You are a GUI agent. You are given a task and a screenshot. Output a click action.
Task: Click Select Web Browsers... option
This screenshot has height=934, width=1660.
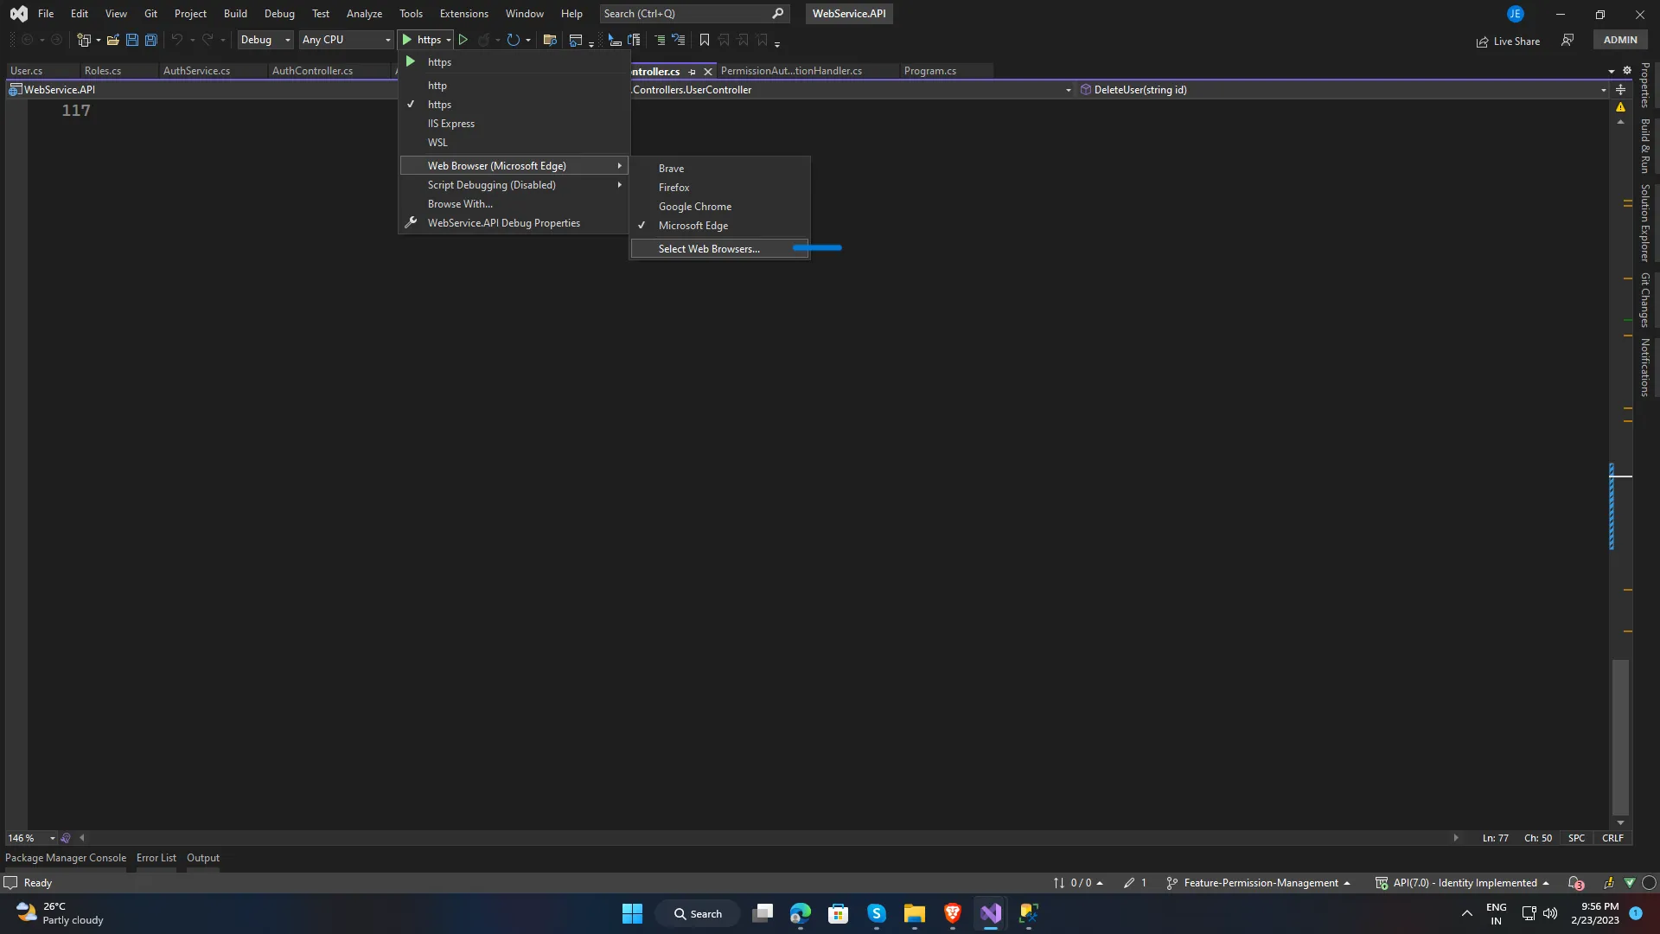pyautogui.click(x=709, y=249)
